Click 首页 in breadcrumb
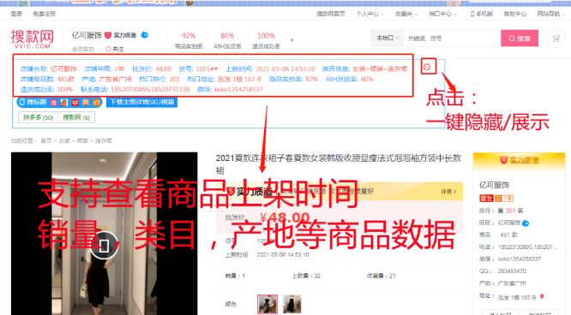Screen dimensions: 571x315 pyautogui.click(x=46, y=140)
